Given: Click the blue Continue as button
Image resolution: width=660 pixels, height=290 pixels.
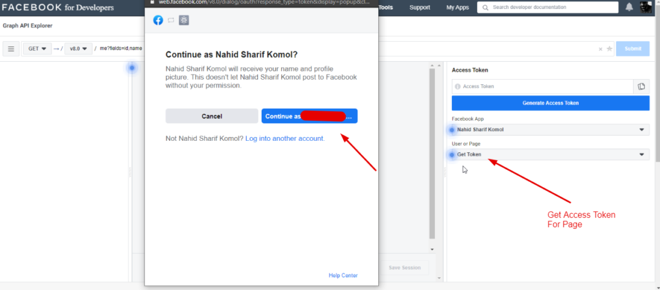Looking at the screenshot, I should (x=309, y=116).
